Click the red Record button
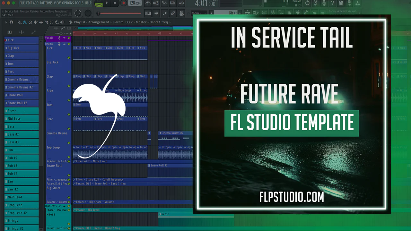 pyautogui.click(x=124, y=3)
